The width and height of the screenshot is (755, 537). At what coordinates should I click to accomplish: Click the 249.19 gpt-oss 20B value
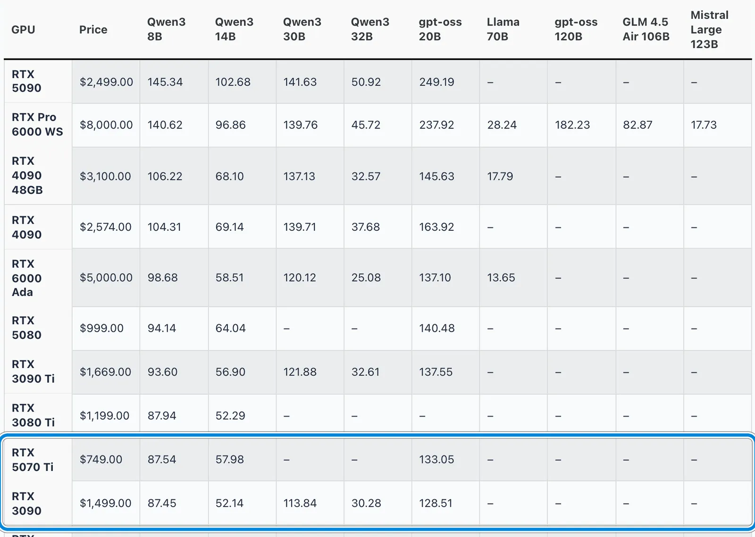(436, 82)
